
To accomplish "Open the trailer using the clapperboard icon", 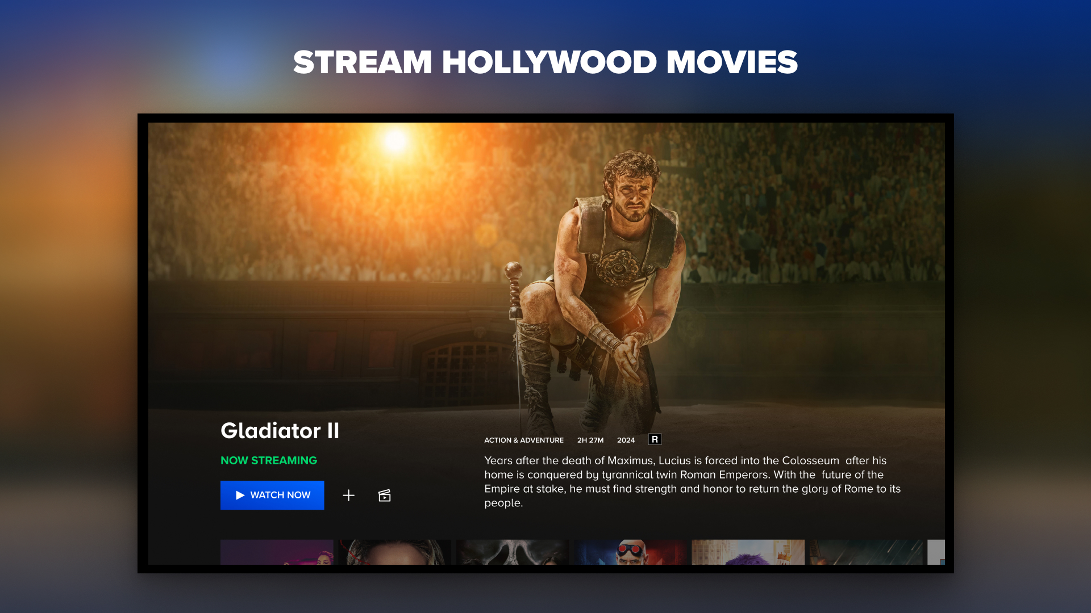I will (384, 495).
